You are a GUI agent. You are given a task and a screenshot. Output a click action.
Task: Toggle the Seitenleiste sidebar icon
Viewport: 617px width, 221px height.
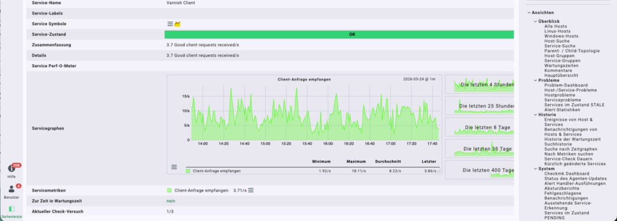[11, 209]
